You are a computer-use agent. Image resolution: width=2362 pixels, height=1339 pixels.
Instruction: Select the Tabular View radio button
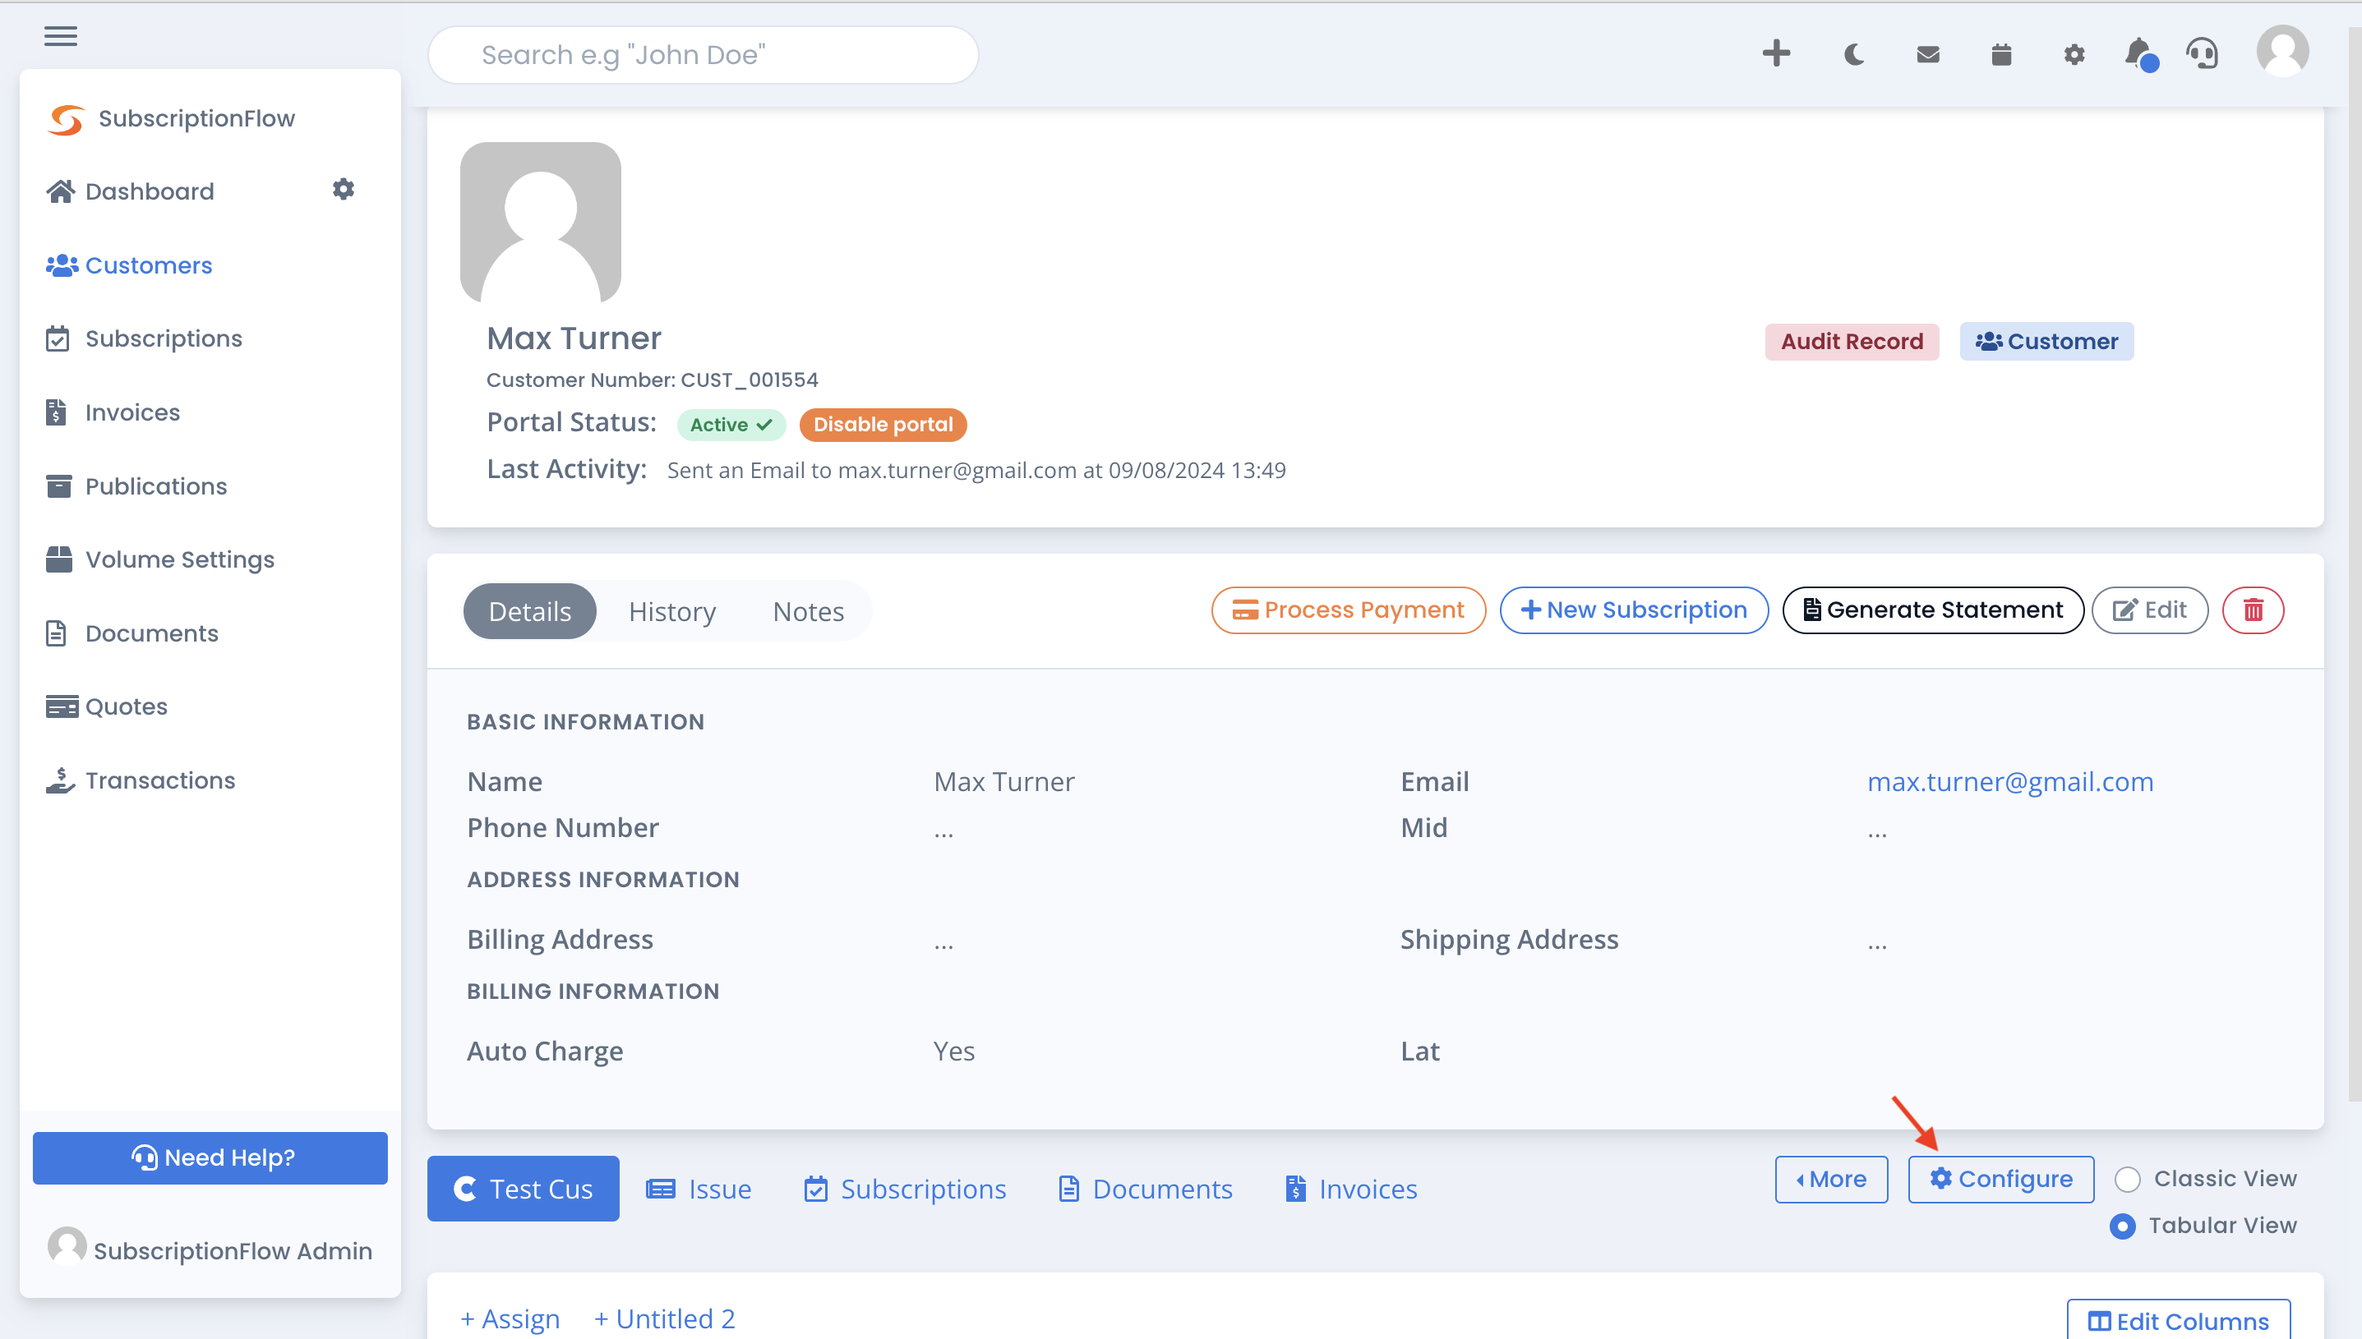[x=2123, y=1226]
